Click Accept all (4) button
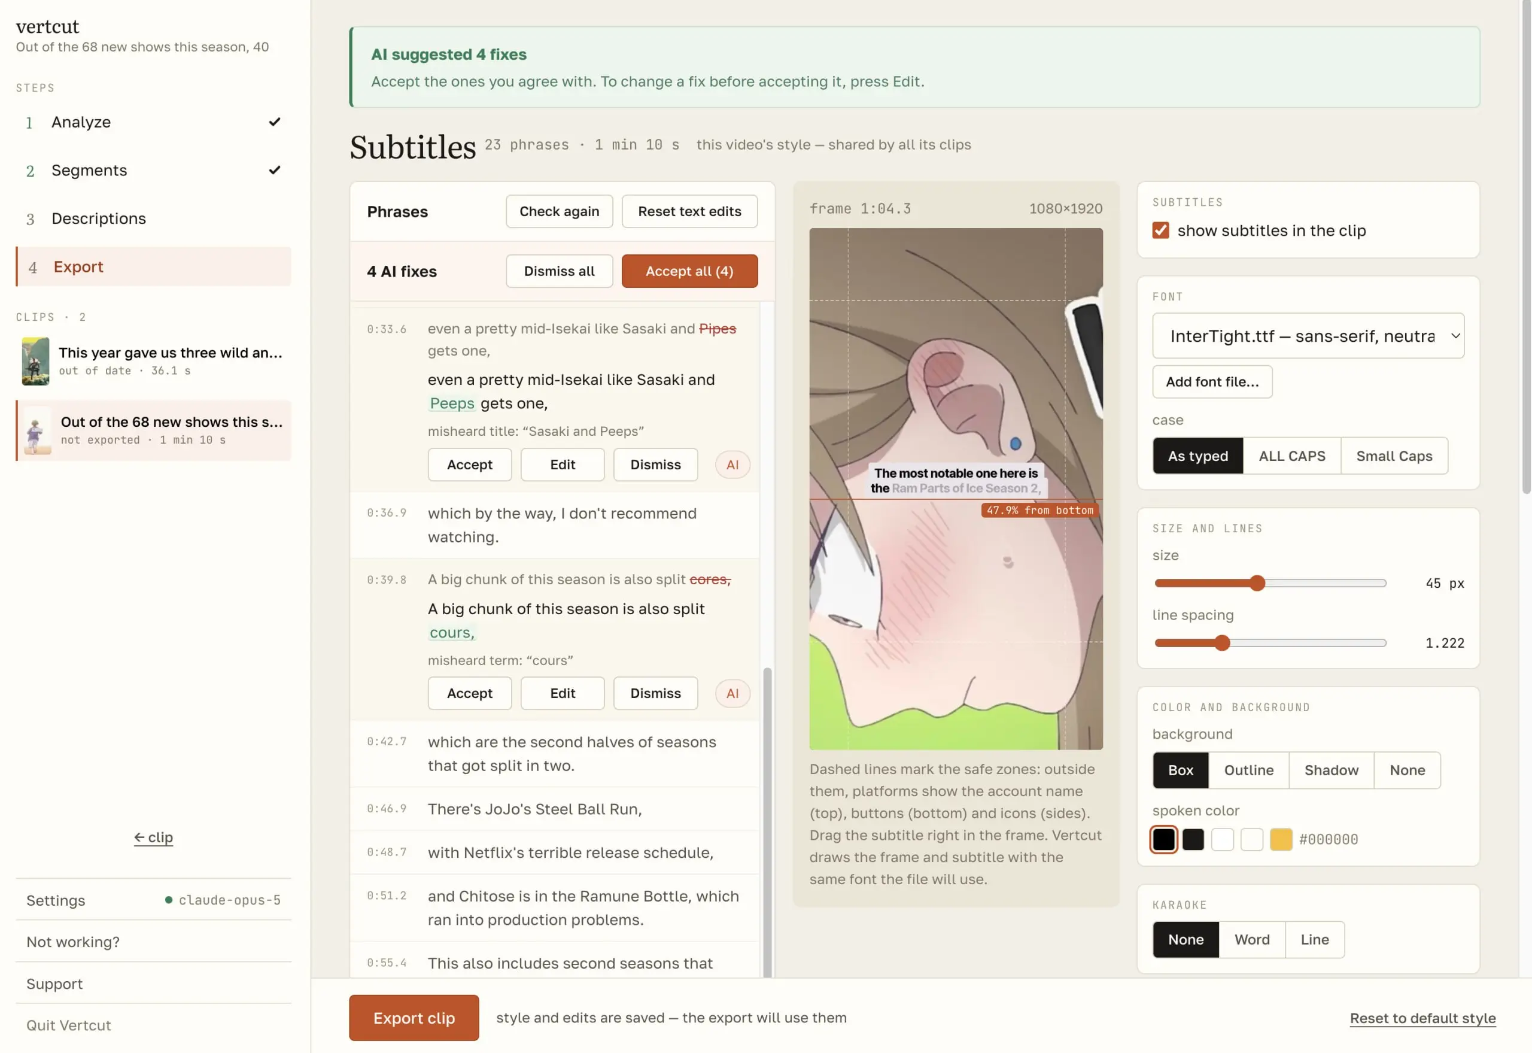The width and height of the screenshot is (1532, 1053). (x=689, y=271)
